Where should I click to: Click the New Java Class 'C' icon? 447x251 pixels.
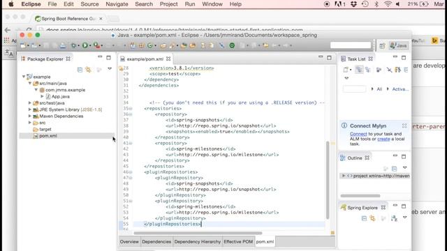[150, 45]
